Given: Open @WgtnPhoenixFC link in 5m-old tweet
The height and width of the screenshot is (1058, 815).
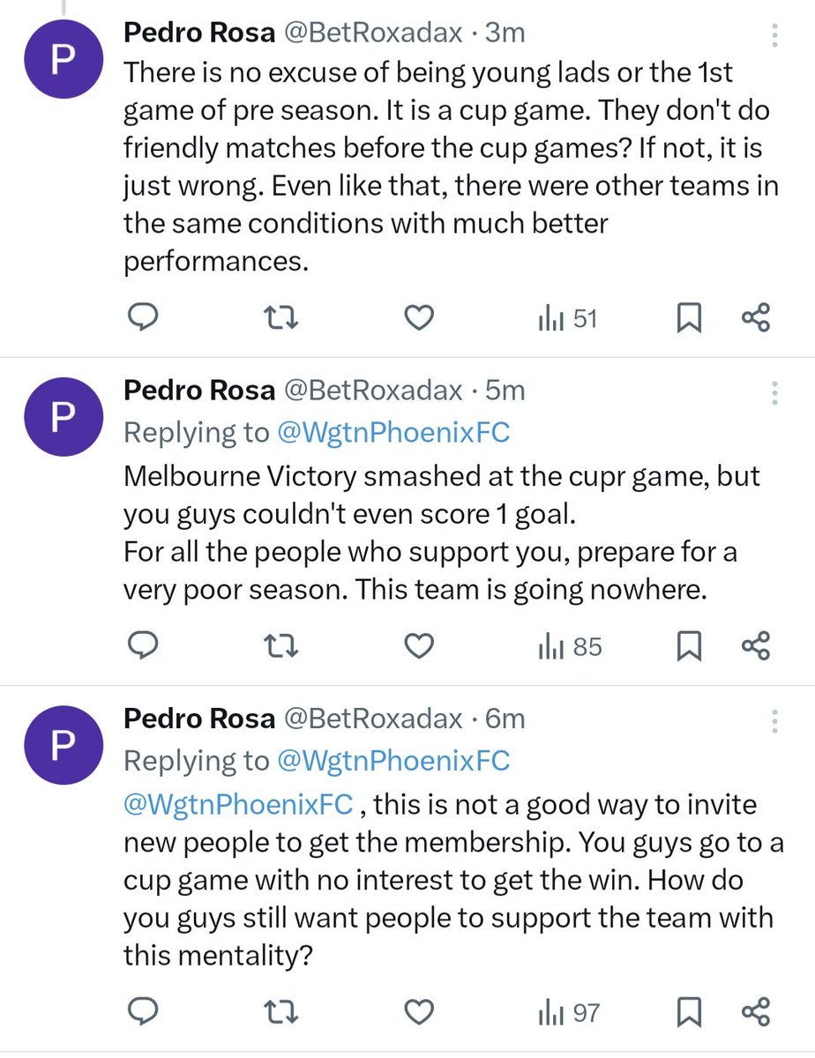Looking at the screenshot, I should coord(393,432).
